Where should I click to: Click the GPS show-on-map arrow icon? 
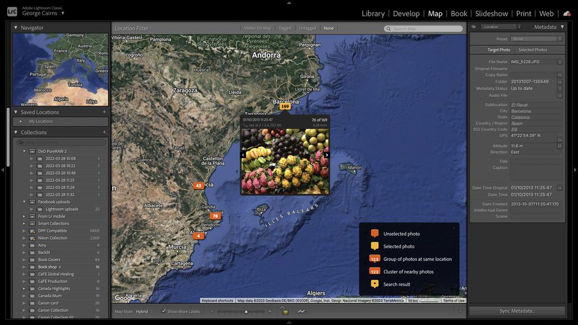coord(559,140)
